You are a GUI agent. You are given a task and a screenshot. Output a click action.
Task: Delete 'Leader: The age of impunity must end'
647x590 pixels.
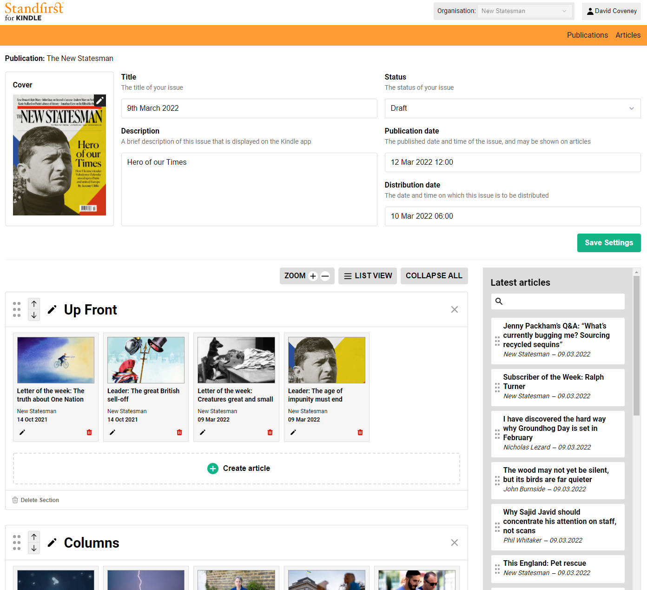point(360,432)
